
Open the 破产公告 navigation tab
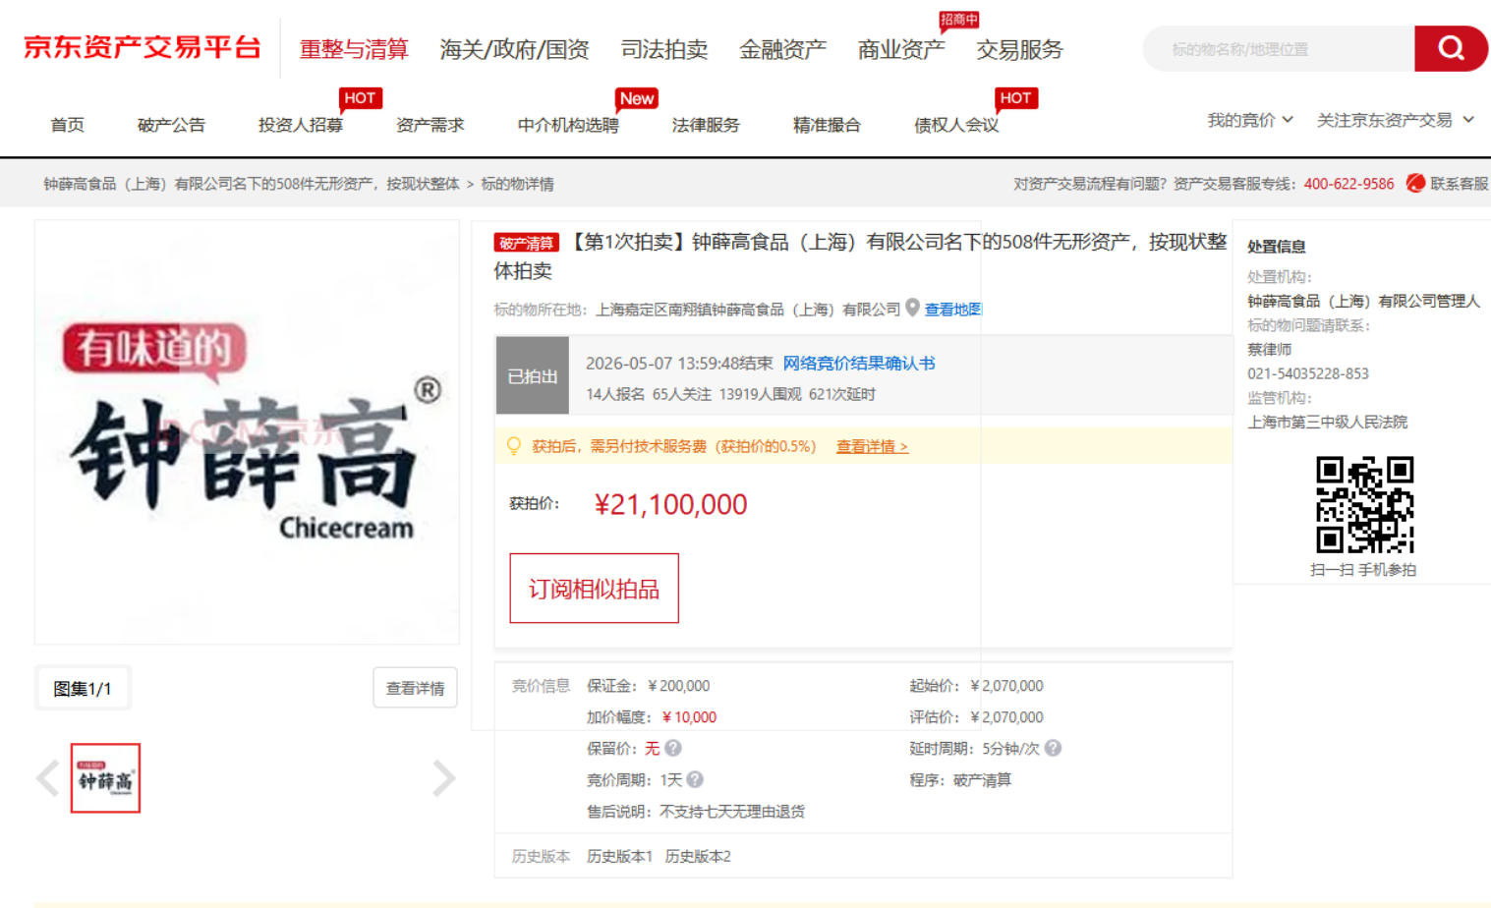(171, 125)
